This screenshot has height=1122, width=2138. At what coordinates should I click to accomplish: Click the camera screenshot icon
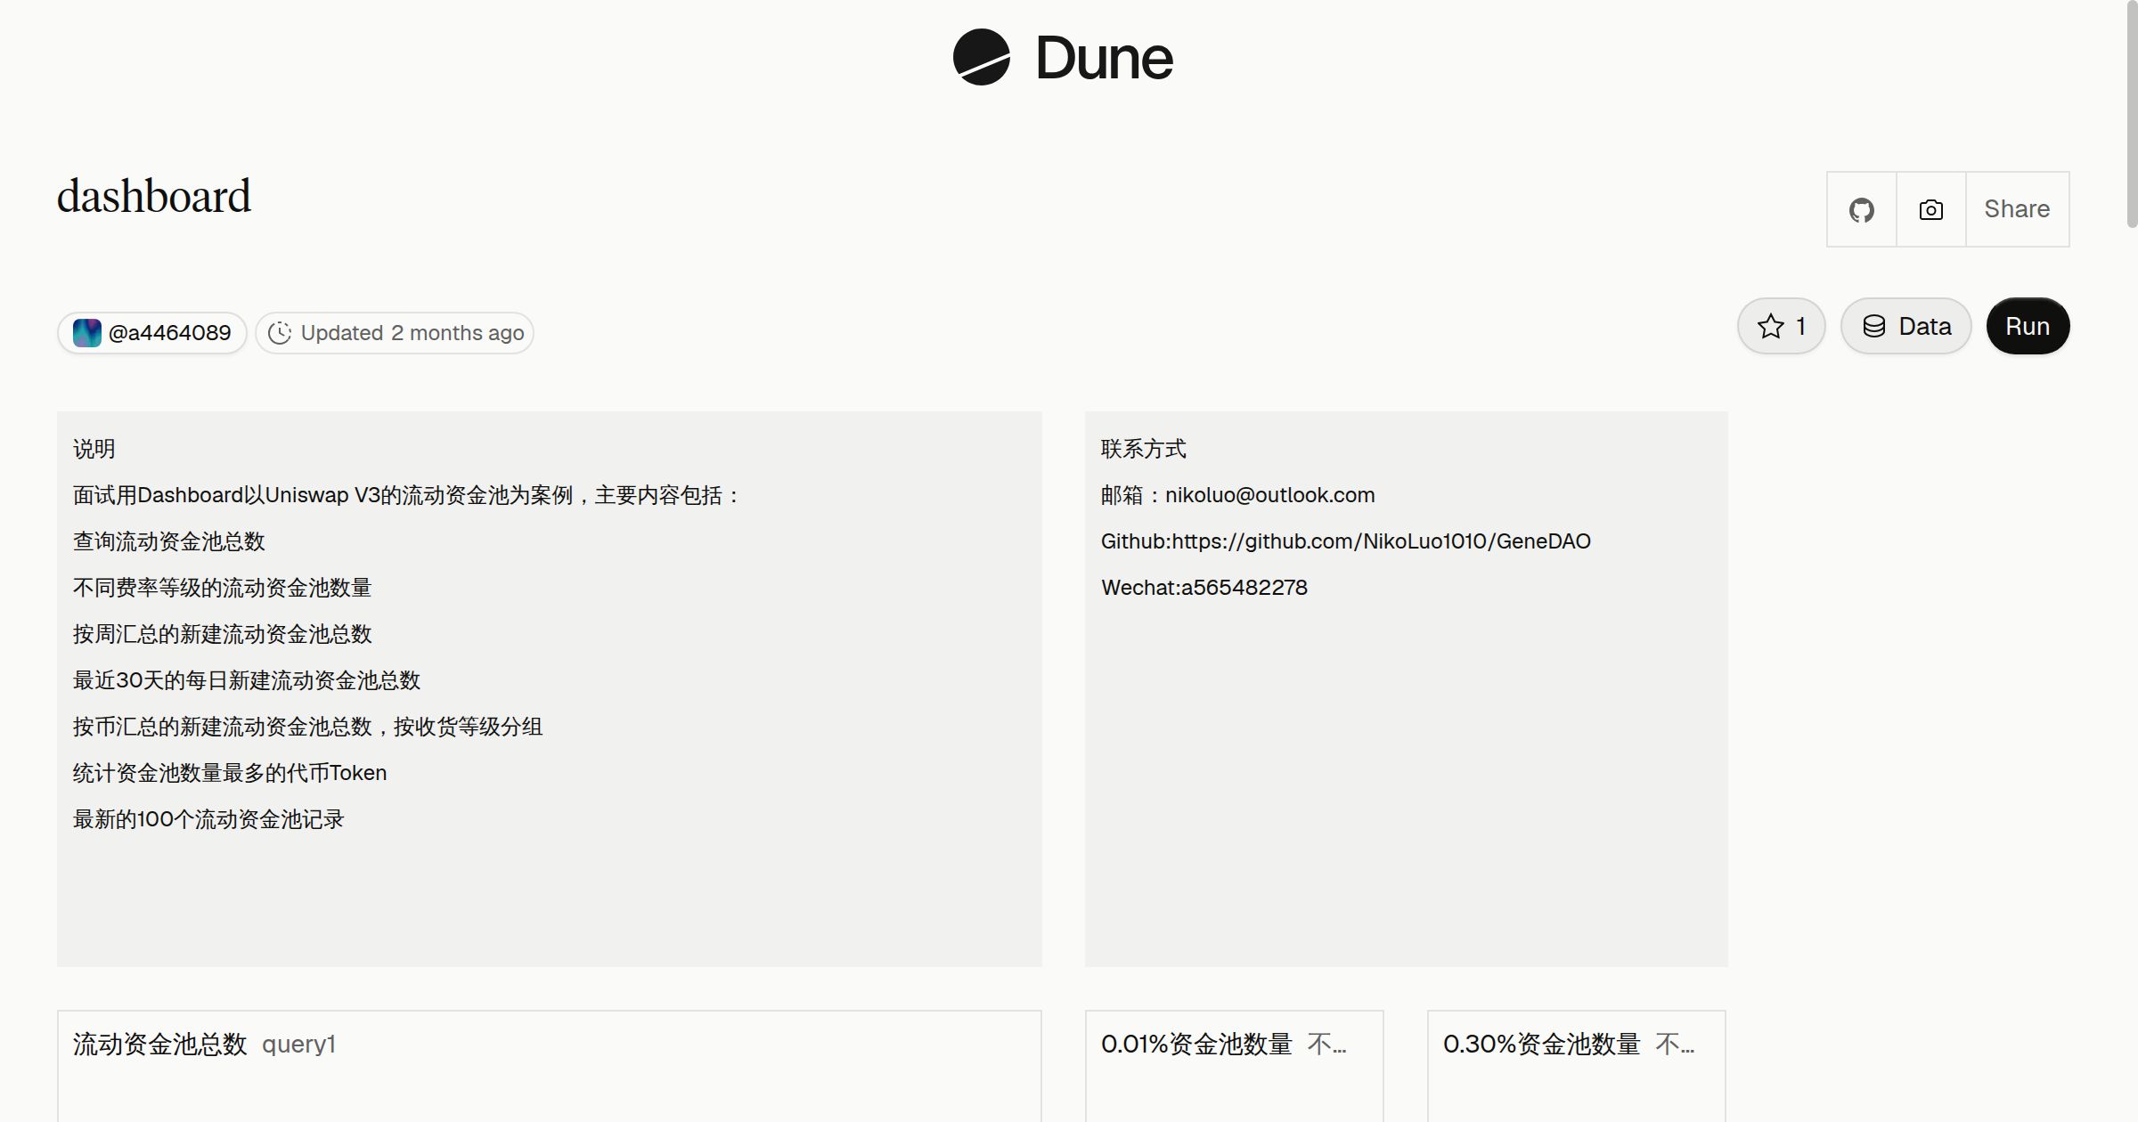coord(1930,209)
